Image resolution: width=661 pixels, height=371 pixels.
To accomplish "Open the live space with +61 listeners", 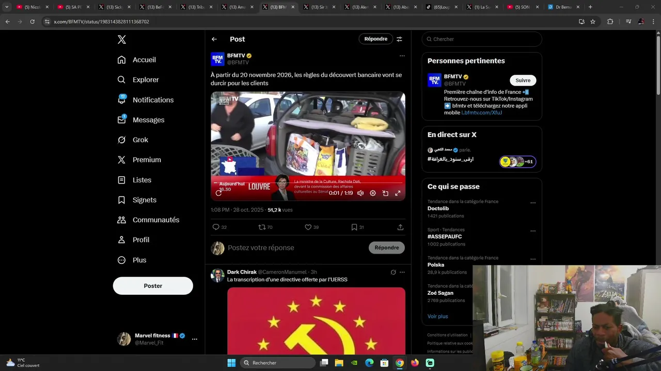I will (x=517, y=162).
